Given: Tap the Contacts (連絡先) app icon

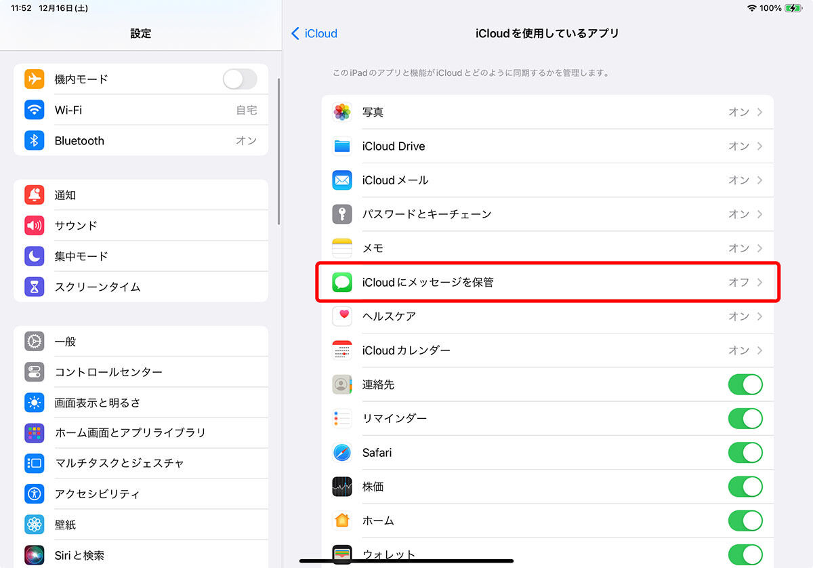Looking at the screenshot, I should (x=342, y=384).
